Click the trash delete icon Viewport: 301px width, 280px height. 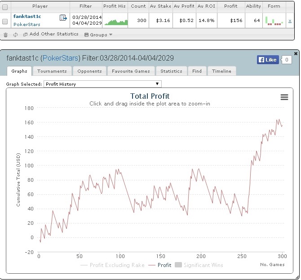click(5, 35)
